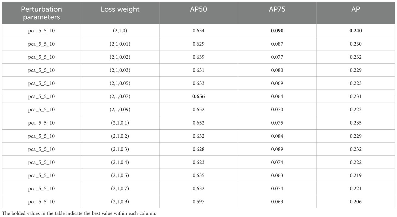Click the AP value 0.206
Viewport: 397px width, 217px height.
[356, 202]
